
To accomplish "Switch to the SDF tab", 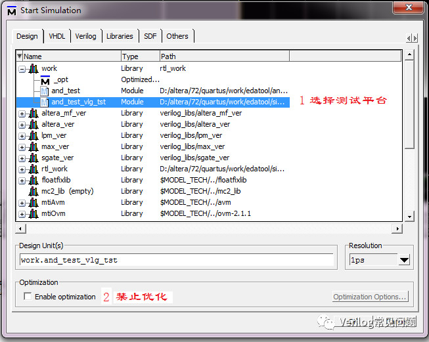I will [150, 36].
